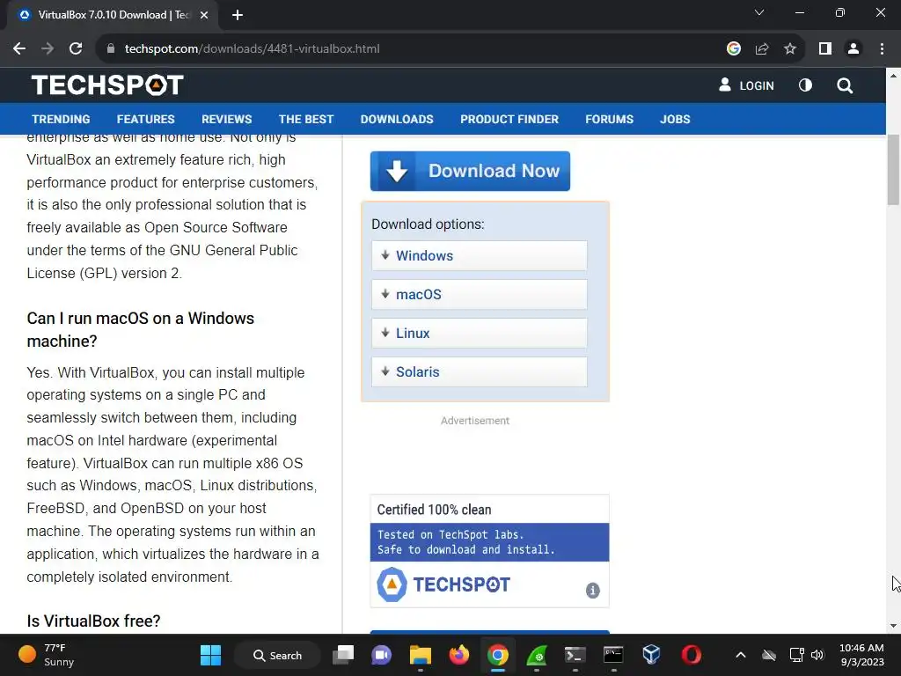Screen dimensions: 901x676
Task: Click the forward navigation arrow
Action: [x=48, y=49]
